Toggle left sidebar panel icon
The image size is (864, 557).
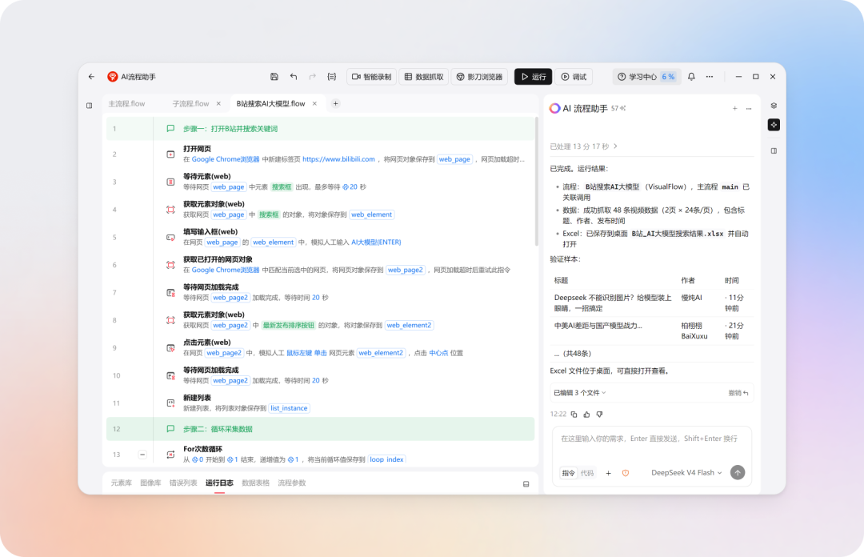[90, 106]
